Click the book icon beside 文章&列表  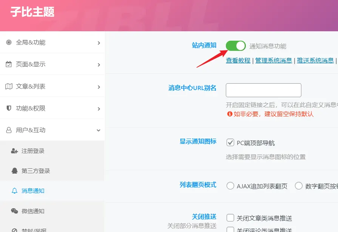pos(9,87)
